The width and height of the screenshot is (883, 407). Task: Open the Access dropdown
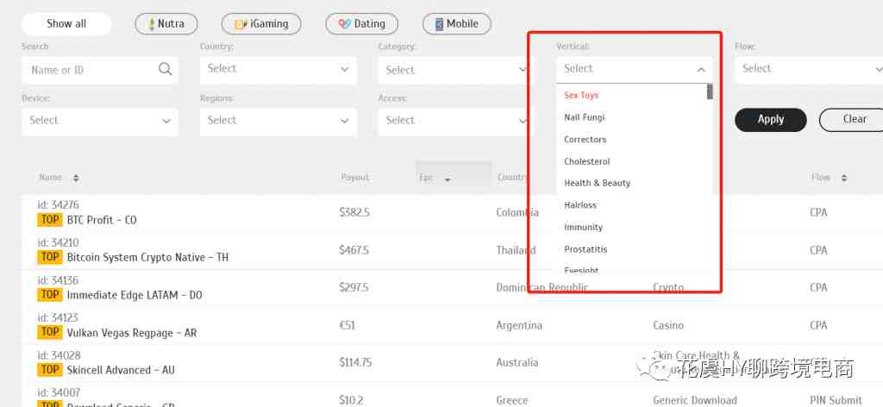(x=456, y=121)
